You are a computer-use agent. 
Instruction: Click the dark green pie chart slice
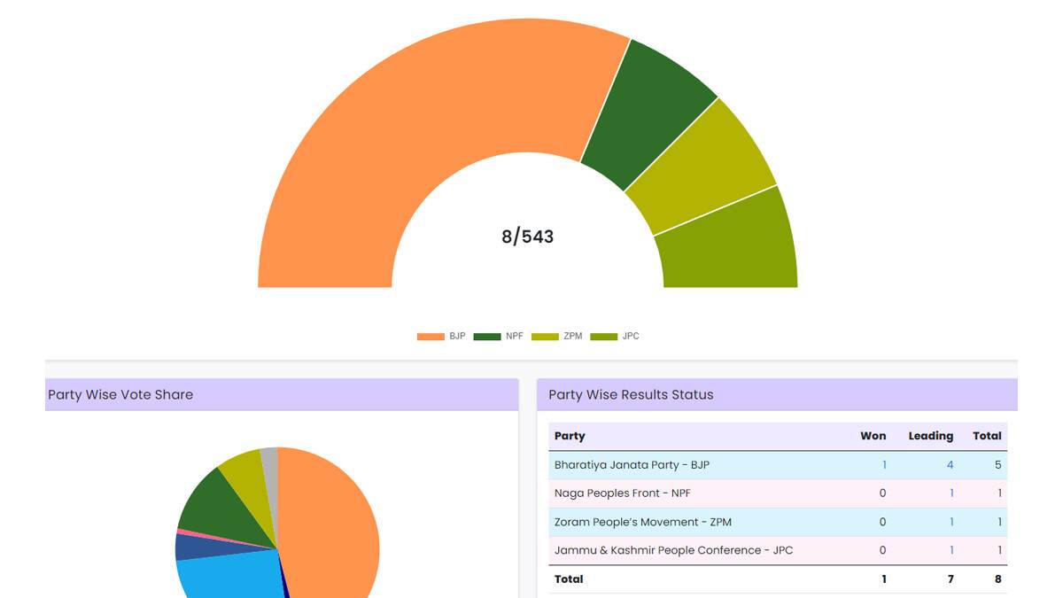tap(217, 505)
